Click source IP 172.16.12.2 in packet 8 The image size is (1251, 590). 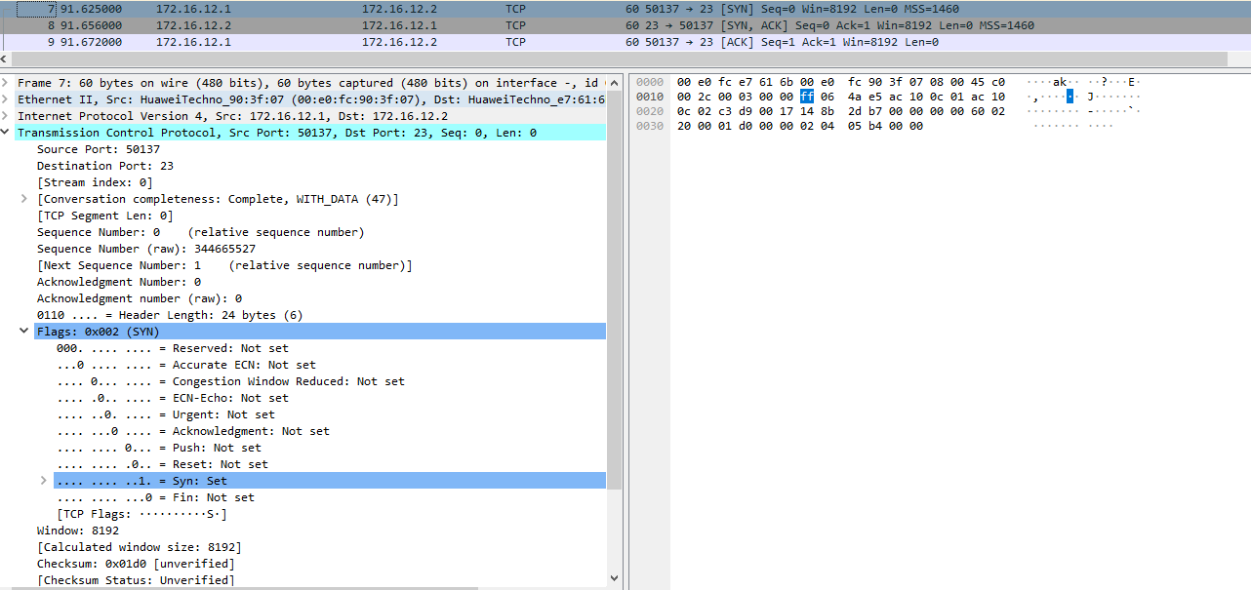[x=192, y=25]
